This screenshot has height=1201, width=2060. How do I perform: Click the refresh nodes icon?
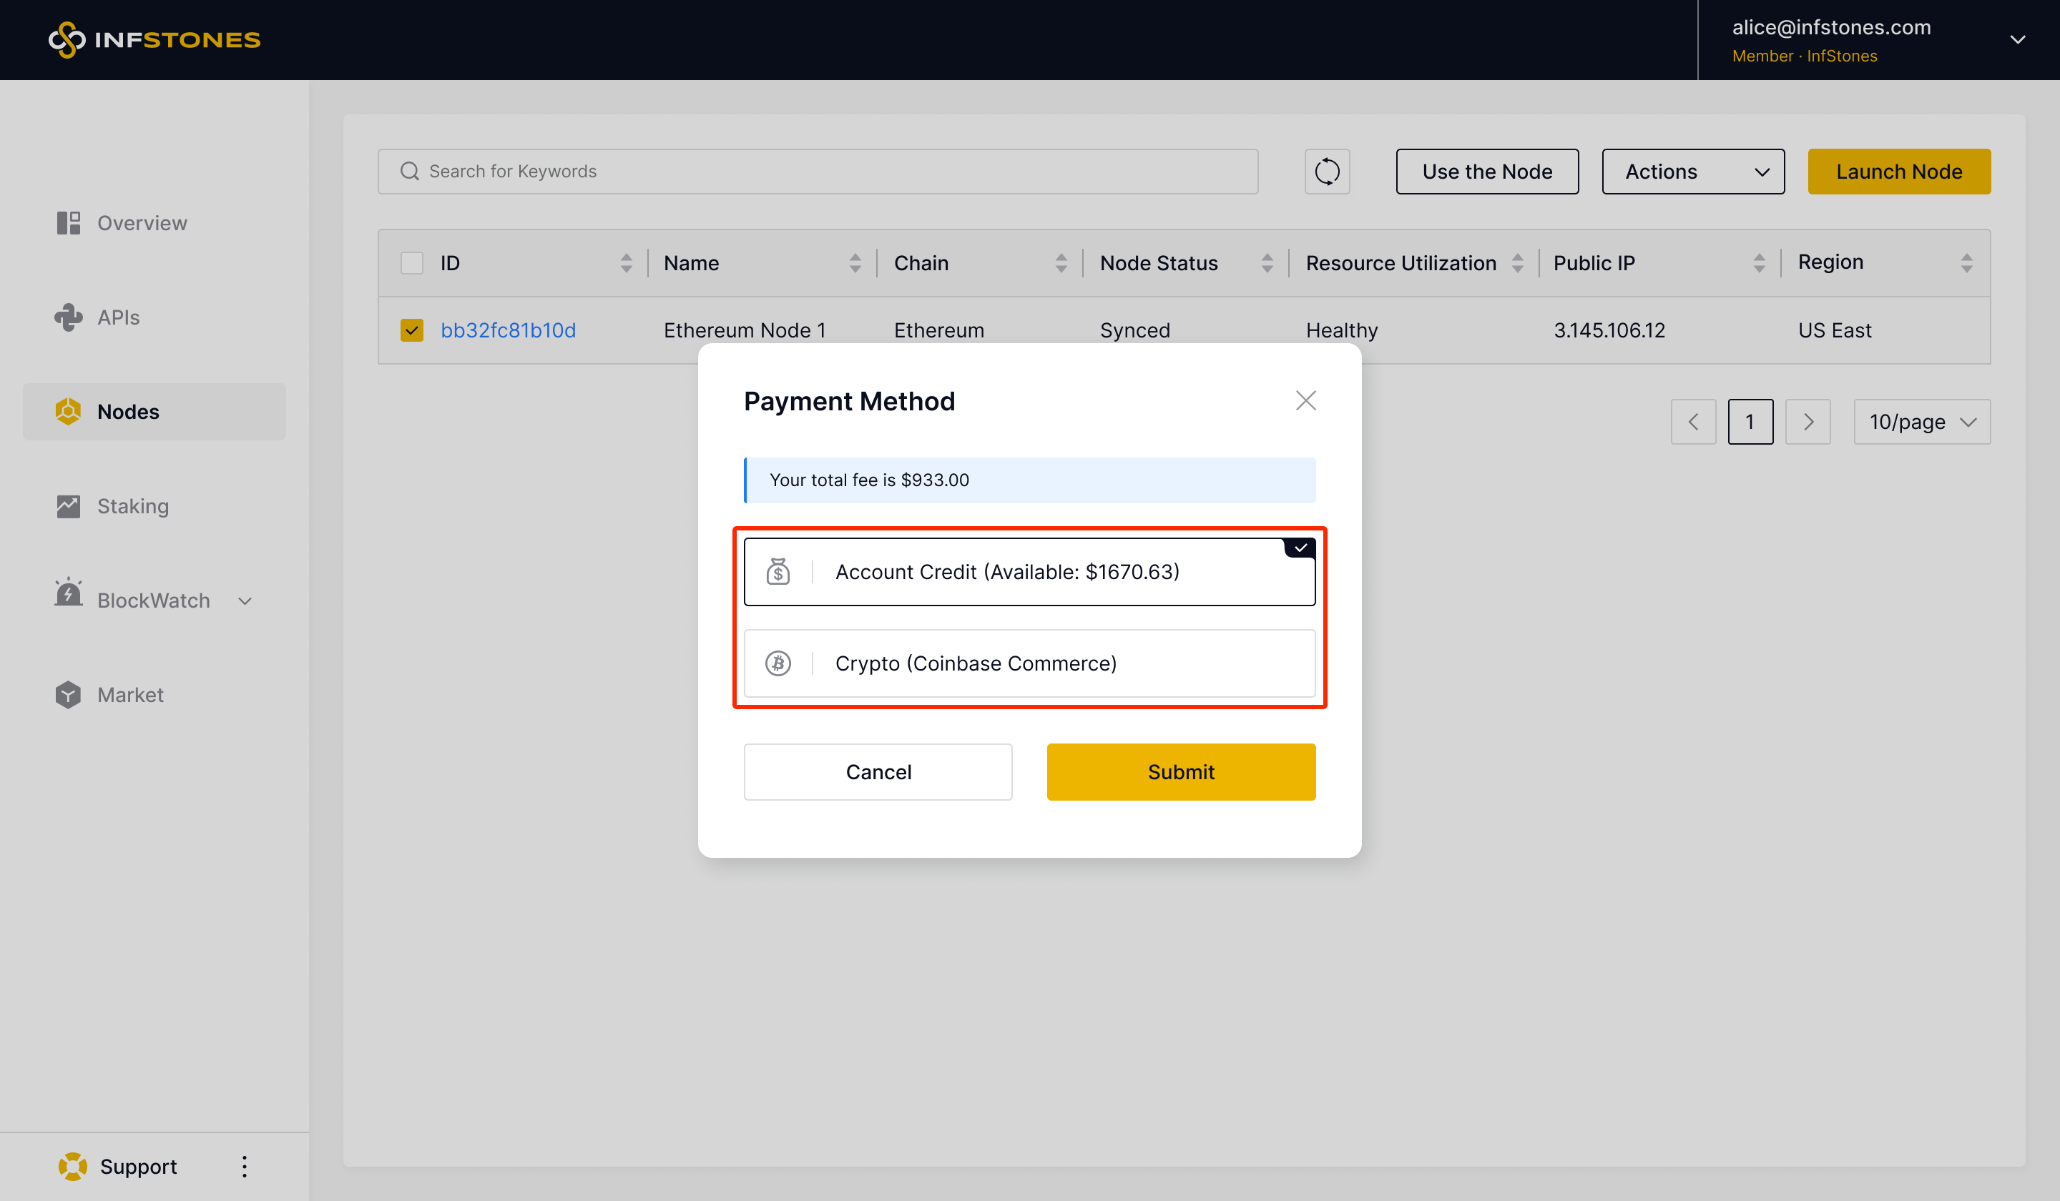[x=1327, y=172]
